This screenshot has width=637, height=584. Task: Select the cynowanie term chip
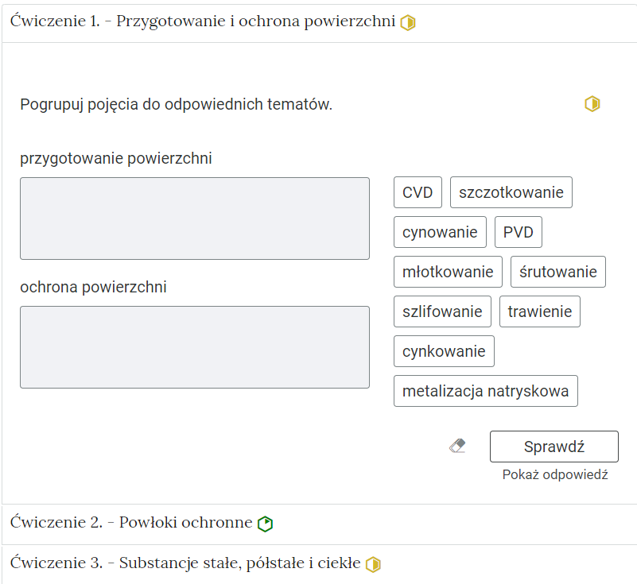point(440,232)
